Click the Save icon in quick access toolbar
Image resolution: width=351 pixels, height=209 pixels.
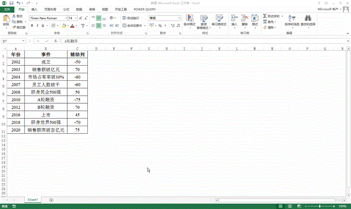(x=10, y=3)
